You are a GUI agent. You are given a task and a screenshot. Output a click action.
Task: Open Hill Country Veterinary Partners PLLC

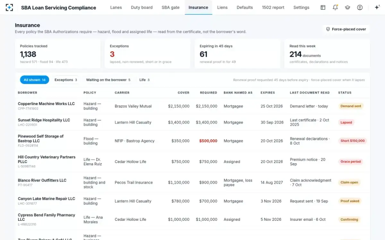click(47, 159)
